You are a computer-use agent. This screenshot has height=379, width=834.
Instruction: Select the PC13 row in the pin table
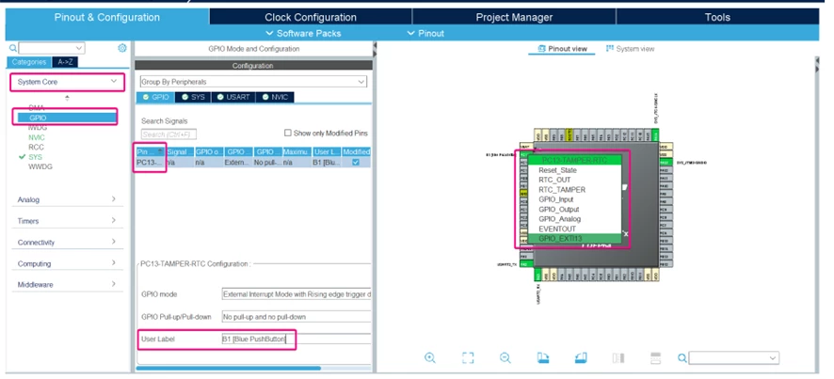click(253, 162)
